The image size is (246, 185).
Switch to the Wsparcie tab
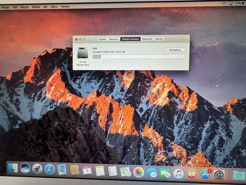[147, 39]
